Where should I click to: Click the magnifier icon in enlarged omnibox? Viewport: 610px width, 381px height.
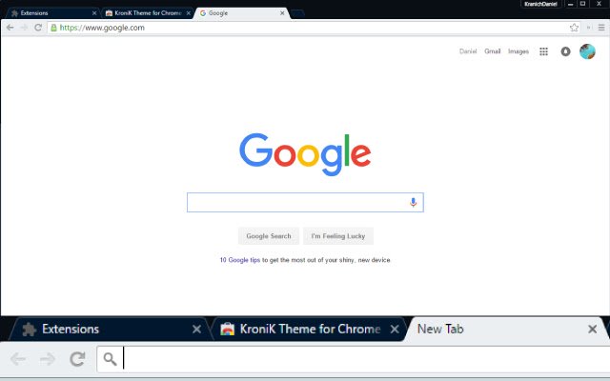point(111,359)
